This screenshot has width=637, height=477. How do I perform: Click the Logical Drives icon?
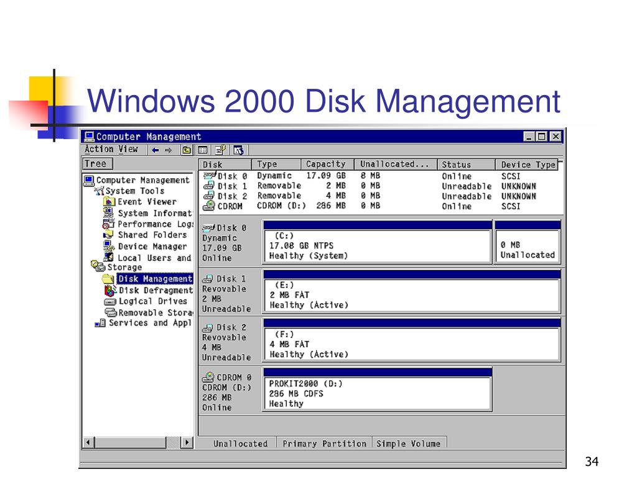click(x=110, y=301)
